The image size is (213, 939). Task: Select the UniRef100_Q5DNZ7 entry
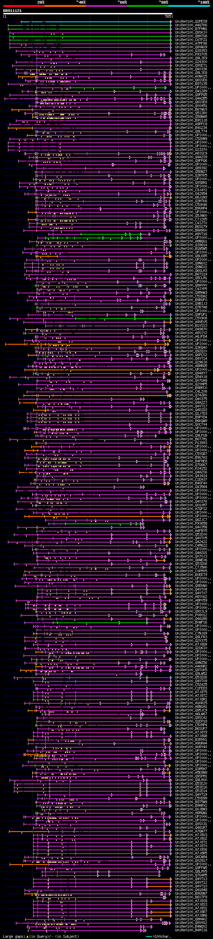[191, 172]
